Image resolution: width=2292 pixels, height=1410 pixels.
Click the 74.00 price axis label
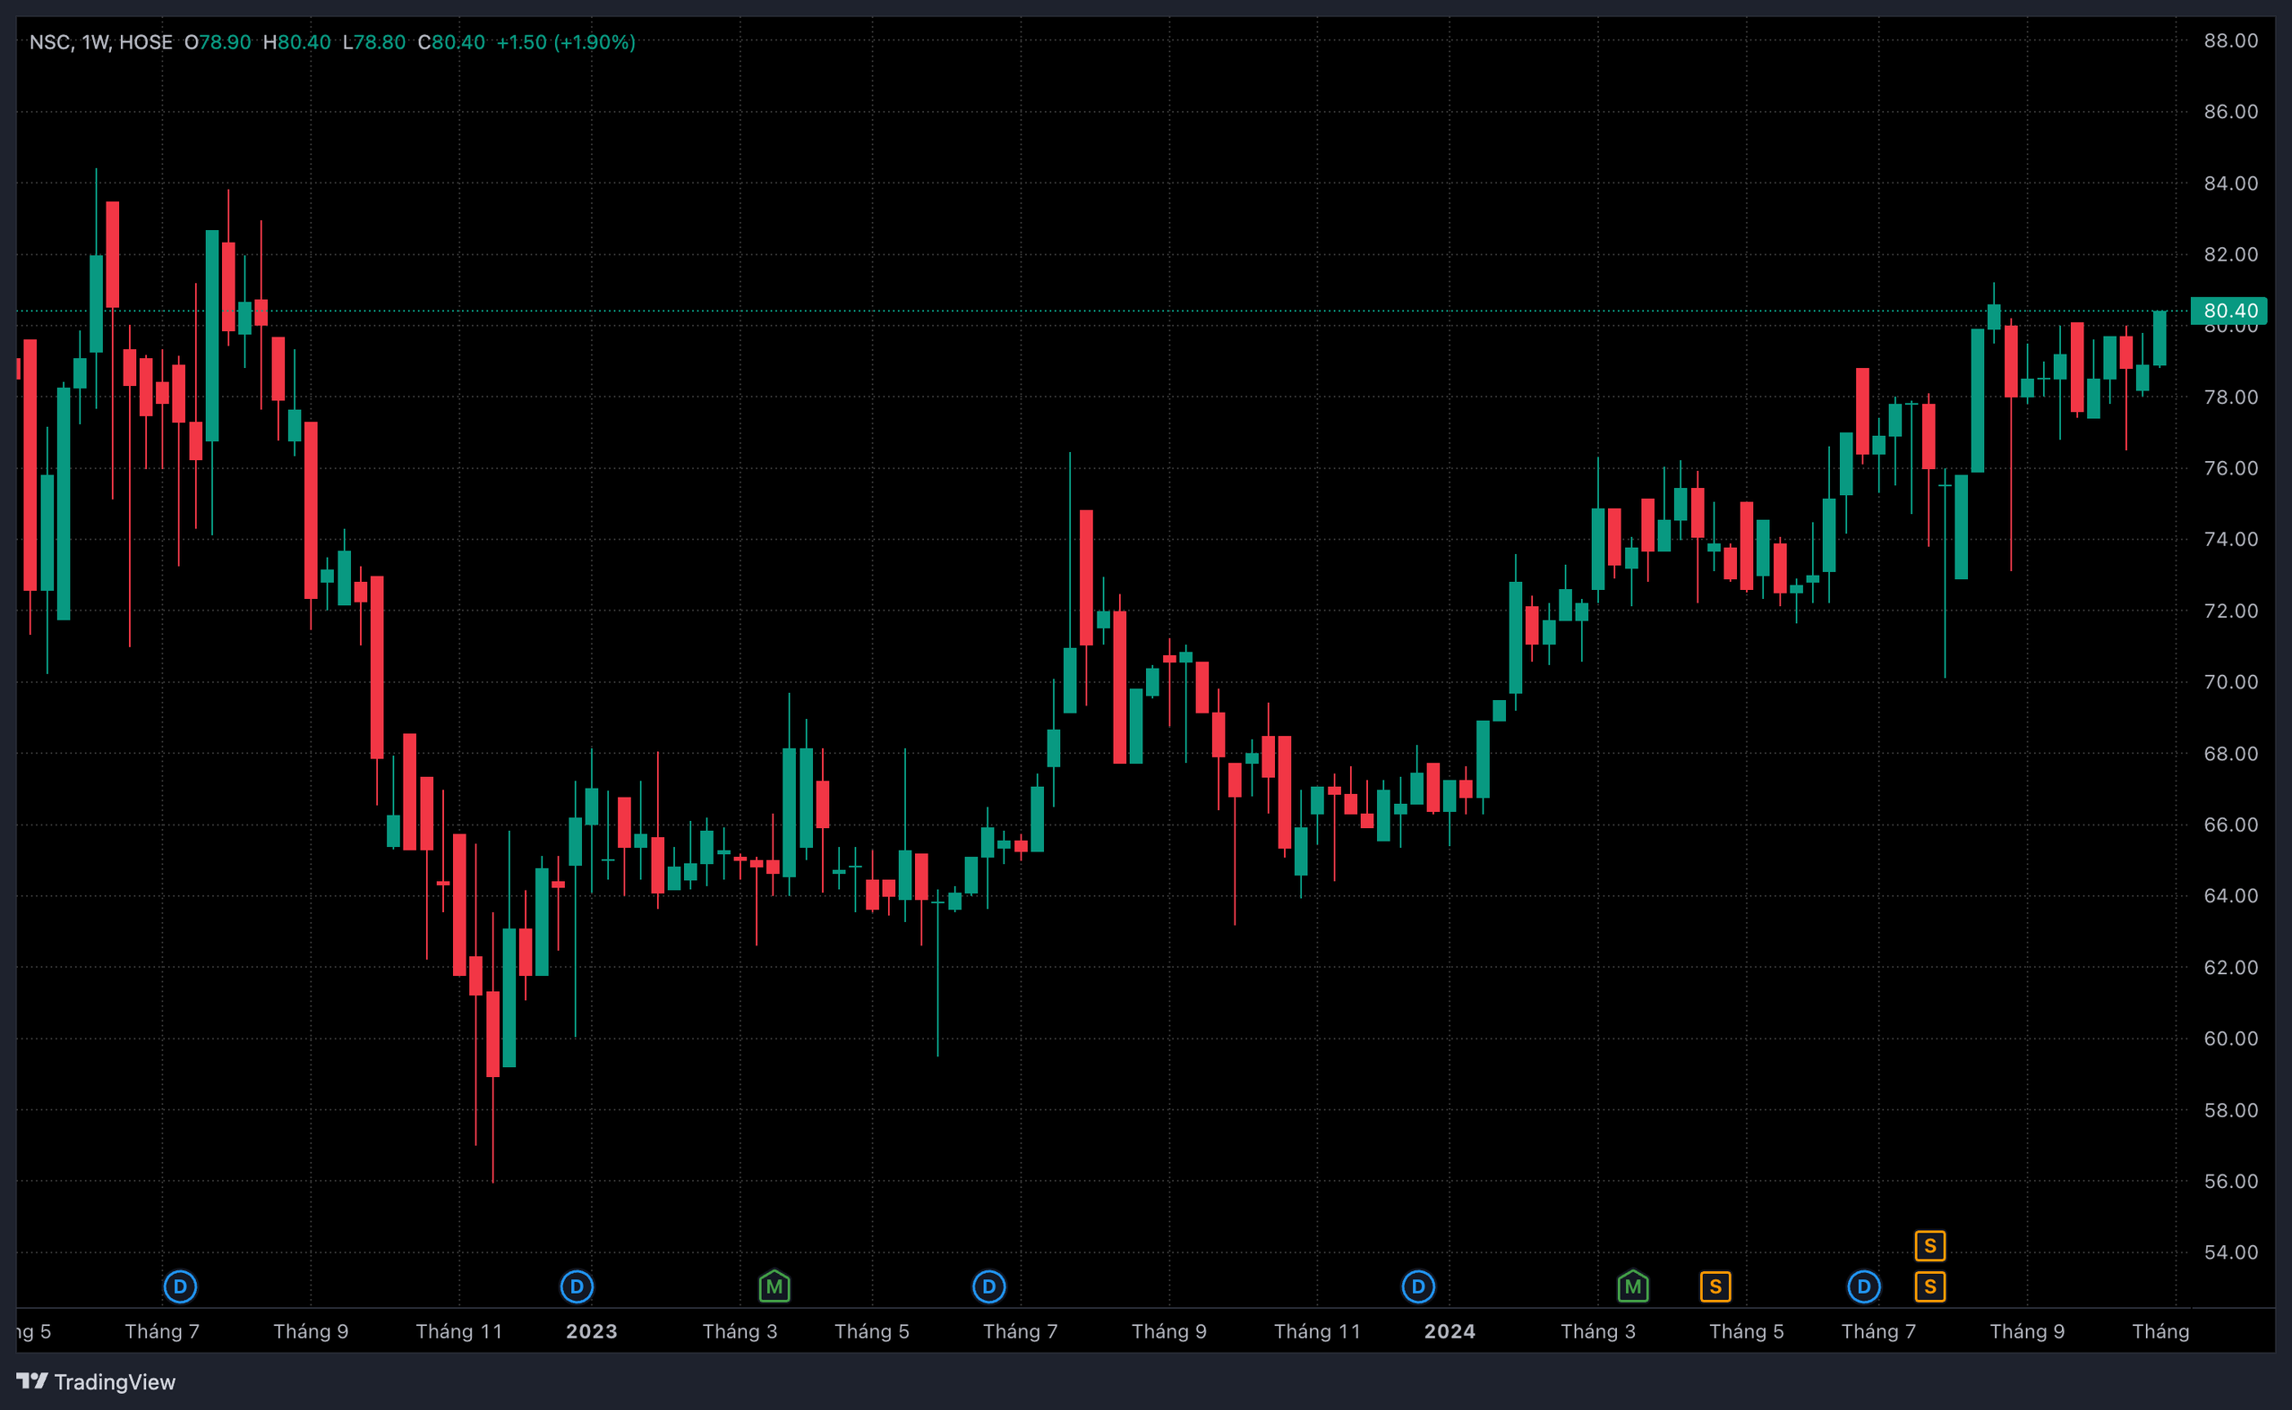(2230, 538)
